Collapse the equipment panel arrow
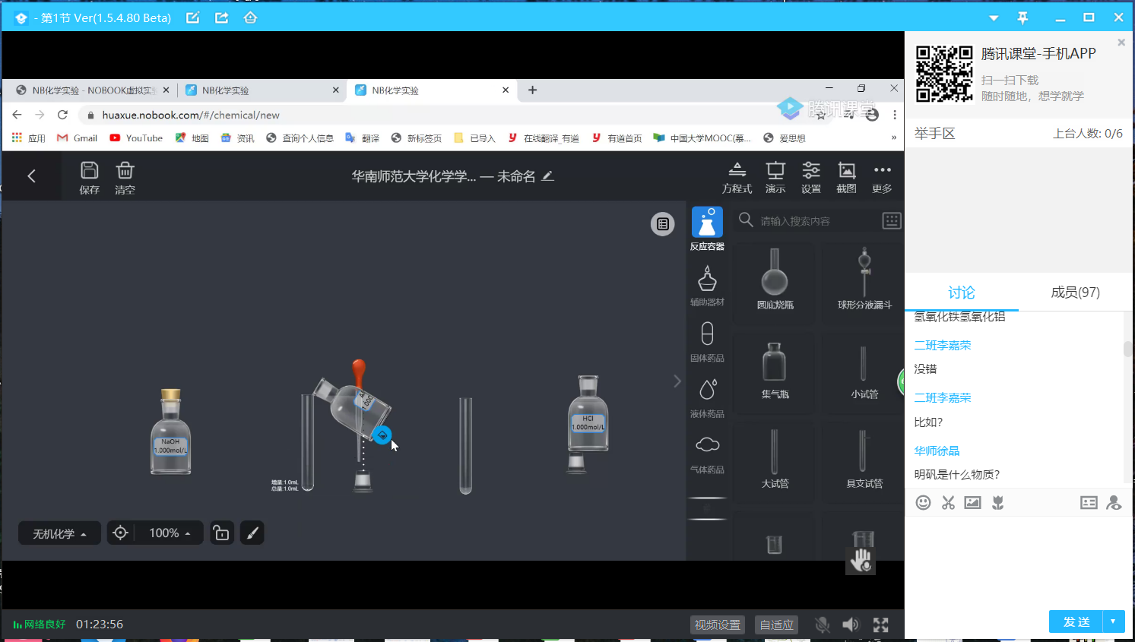 click(x=677, y=381)
